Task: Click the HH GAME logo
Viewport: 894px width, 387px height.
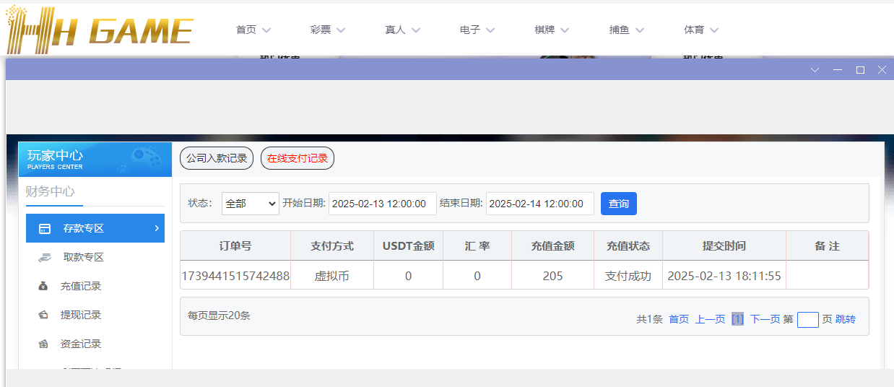Action: [x=99, y=29]
